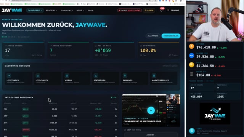Open the Aktive Positionen card showing 7

tap(68, 50)
